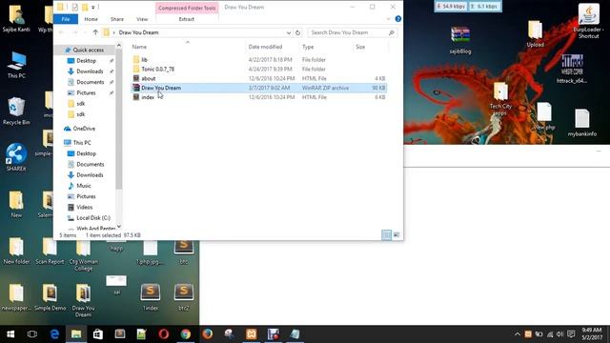
Task: Switch to large icons view button
Action: point(396,235)
